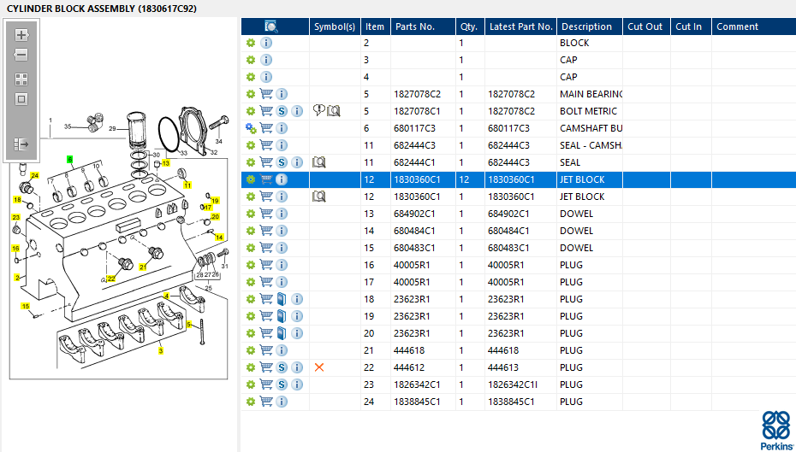The width and height of the screenshot is (796, 452).
Task: Select yellow callout 3 on the diagram
Action: point(161,350)
